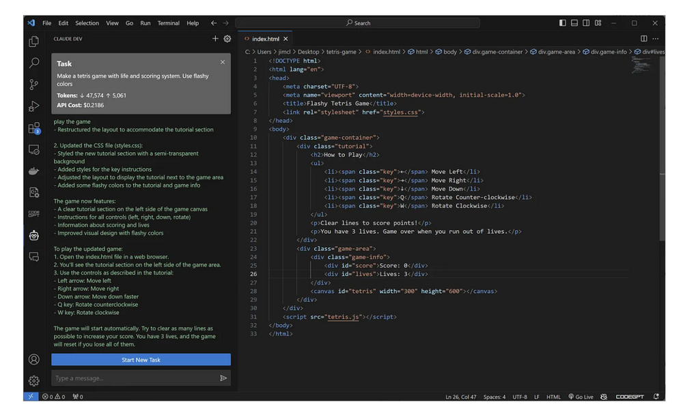683x413 pixels.
Task: Click the Go Live server in status bar
Action: coord(581,396)
